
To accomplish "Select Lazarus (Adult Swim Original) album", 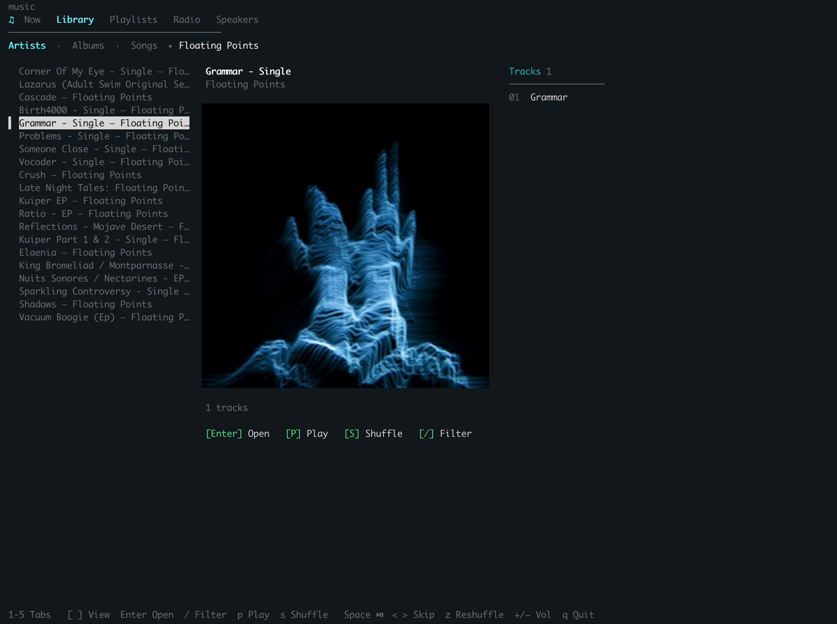I will tap(104, 84).
